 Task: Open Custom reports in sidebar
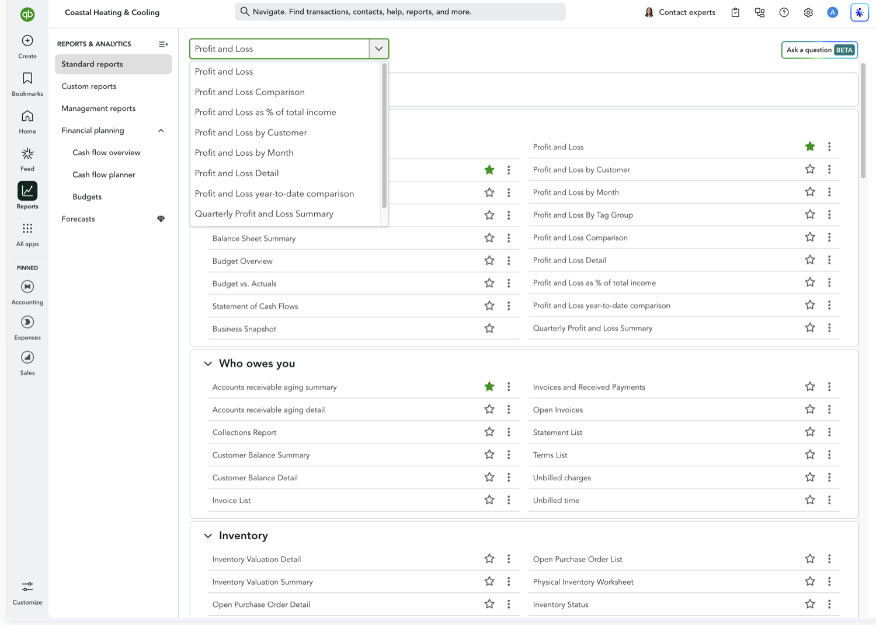tap(89, 86)
